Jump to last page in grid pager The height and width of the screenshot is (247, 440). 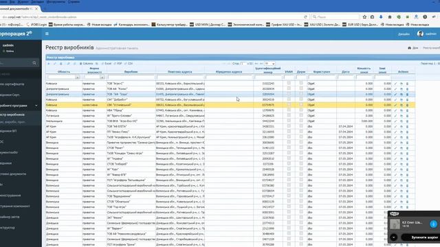261,64
